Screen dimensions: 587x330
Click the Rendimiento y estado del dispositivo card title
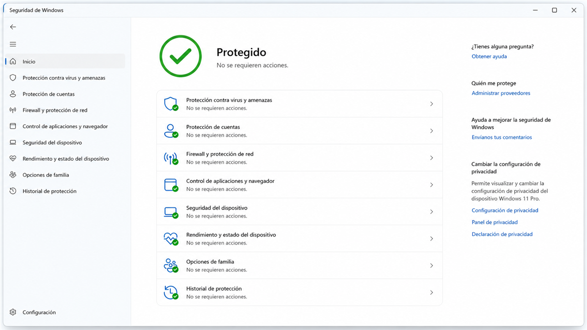click(x=231, y=235)
